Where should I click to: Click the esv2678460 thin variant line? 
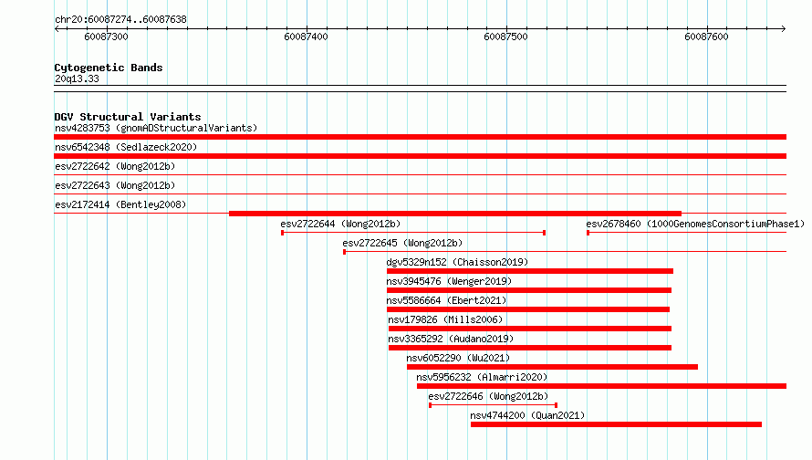687,233
